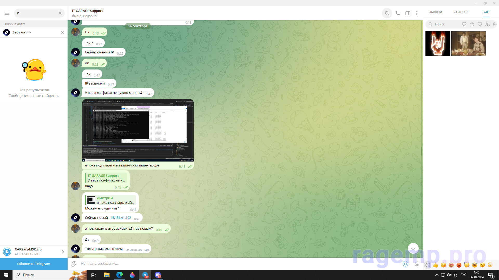This screenshot has width=499, height=280.
Task: Click the search-in-chat magnifier icon
Action: [x=387, y=13]
